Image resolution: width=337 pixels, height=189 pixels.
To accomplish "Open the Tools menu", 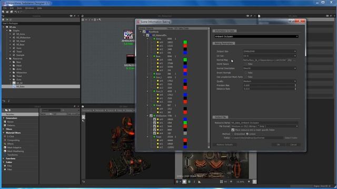I will 19,8.
